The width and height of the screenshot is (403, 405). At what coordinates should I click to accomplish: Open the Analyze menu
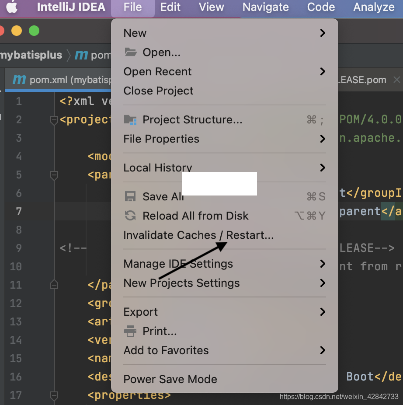(374, 7)
